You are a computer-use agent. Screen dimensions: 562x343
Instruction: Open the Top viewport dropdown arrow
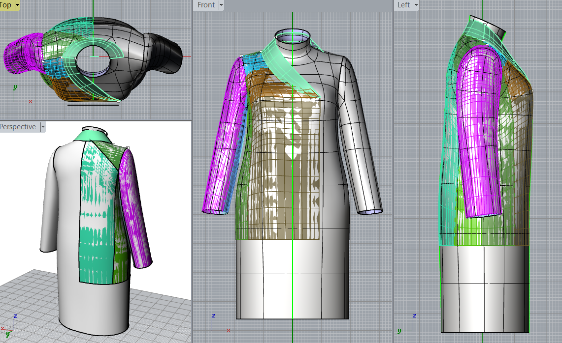tap(18, 5)
